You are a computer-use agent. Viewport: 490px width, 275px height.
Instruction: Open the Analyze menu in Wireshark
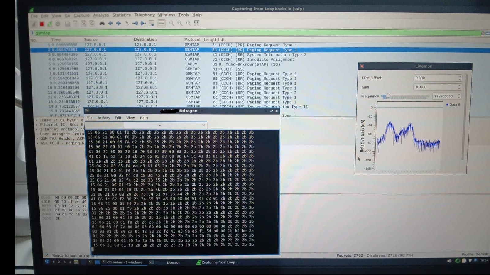pos(101,15)
